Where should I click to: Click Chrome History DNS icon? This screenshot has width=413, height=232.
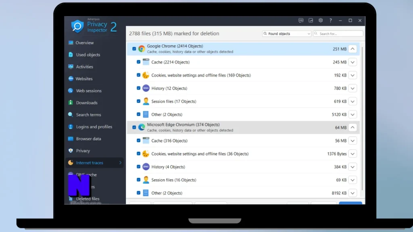point(146,88)
